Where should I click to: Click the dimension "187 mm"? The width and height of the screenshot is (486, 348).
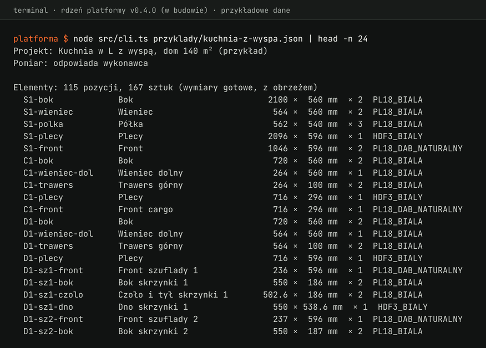point(323,331)
